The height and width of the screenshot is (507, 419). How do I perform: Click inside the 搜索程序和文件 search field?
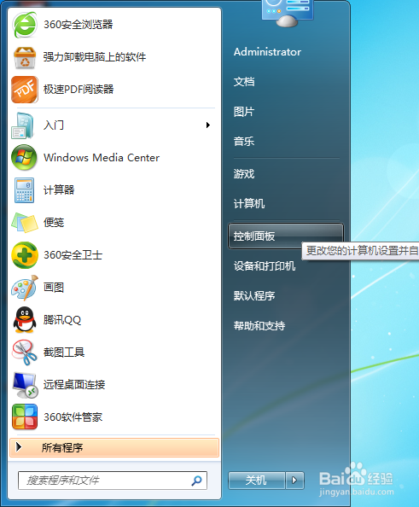(x=113, y=481)
